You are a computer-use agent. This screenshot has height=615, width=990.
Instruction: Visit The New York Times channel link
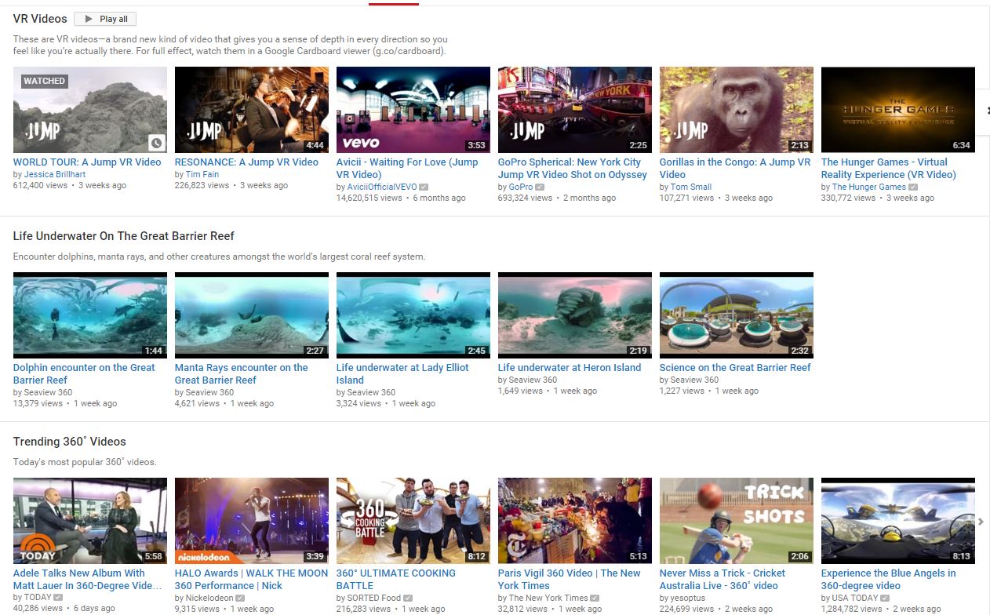click(x=548, y=598)
